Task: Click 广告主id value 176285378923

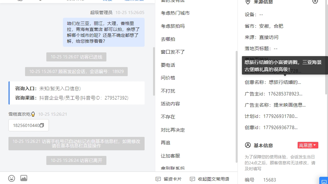Action: (x=285, y=94)
